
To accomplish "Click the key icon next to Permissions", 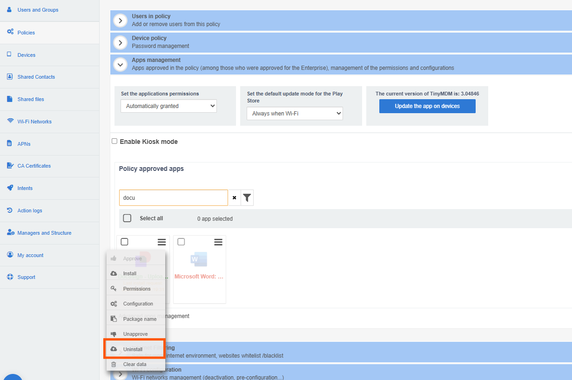I will tap(114, 289).
